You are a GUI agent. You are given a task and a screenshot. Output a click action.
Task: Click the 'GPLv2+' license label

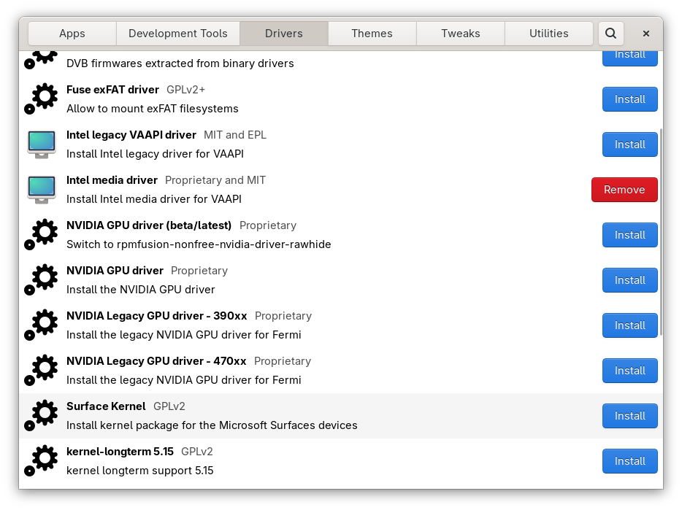point(185,90)
